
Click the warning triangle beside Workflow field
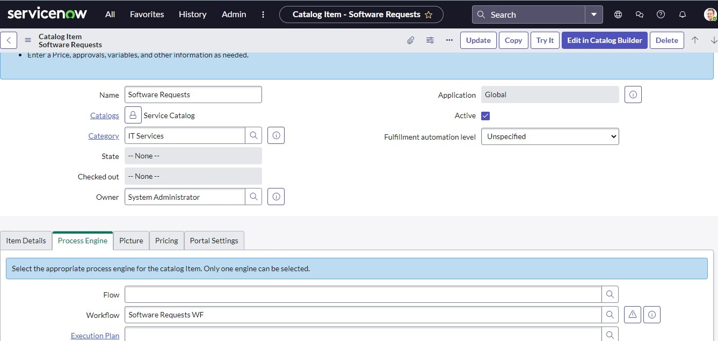tap(632, 315)
